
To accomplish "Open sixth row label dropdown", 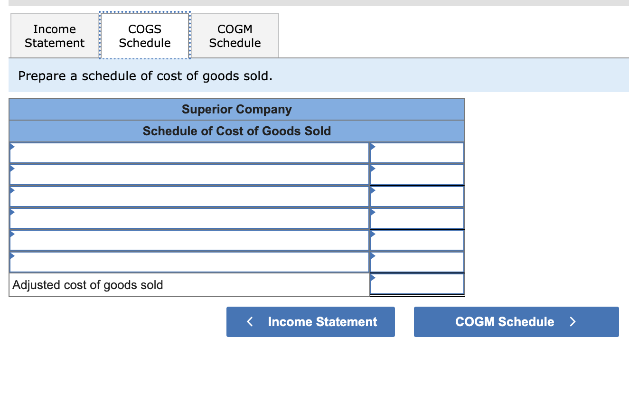I will (189, 262).
